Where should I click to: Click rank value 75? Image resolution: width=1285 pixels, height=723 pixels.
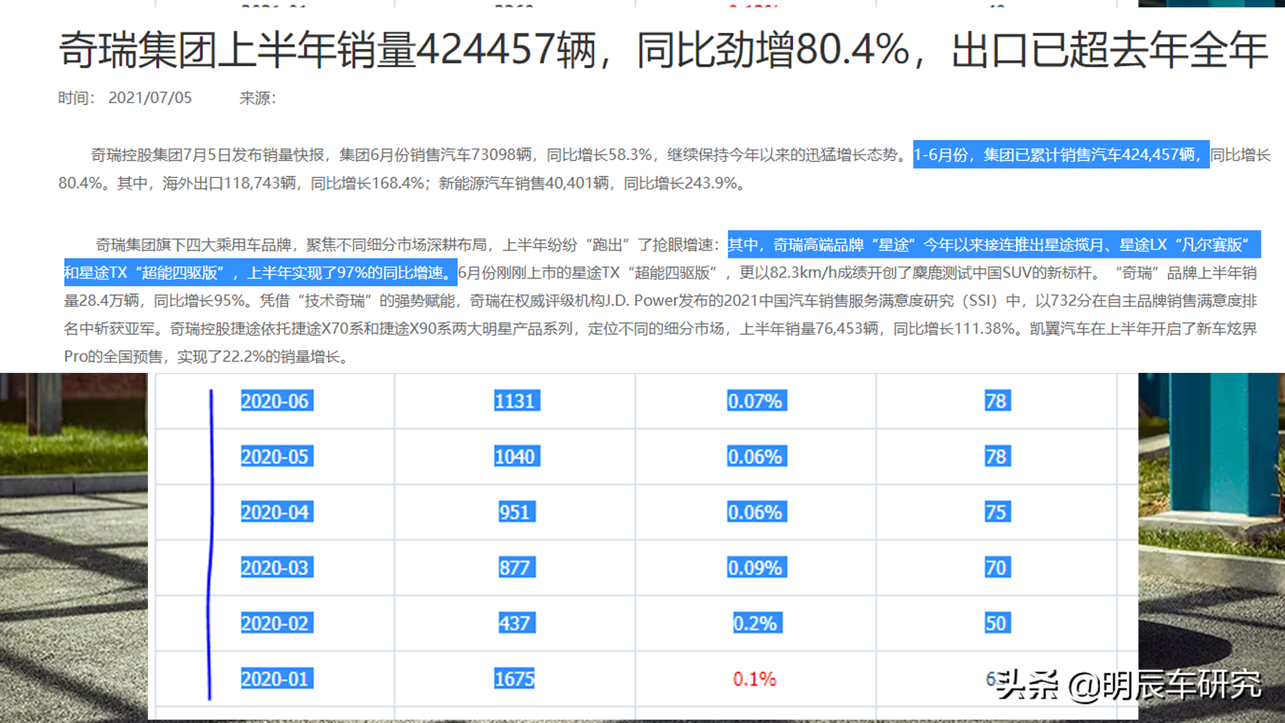pyautogui.click(x=997, y=512)
